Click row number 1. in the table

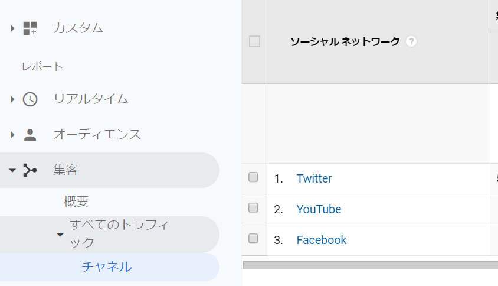click(279, 179)
